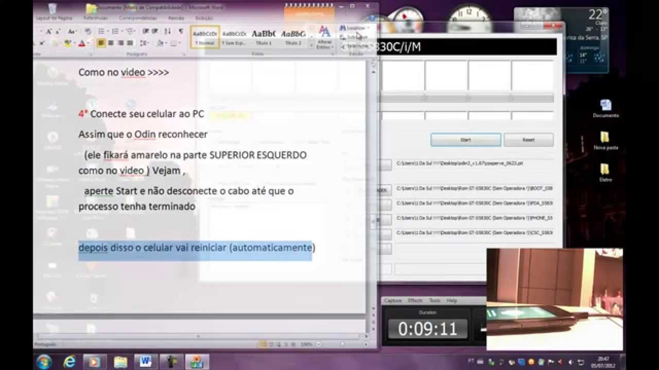Open the Effects menu in recorder
Image resolution: width=659 pixels, height=370 pixels.
pos(415,301)
